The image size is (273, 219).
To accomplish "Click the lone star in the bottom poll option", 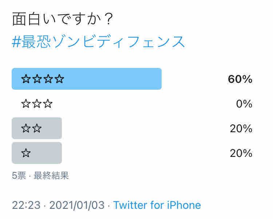I will tap(26, 153).
